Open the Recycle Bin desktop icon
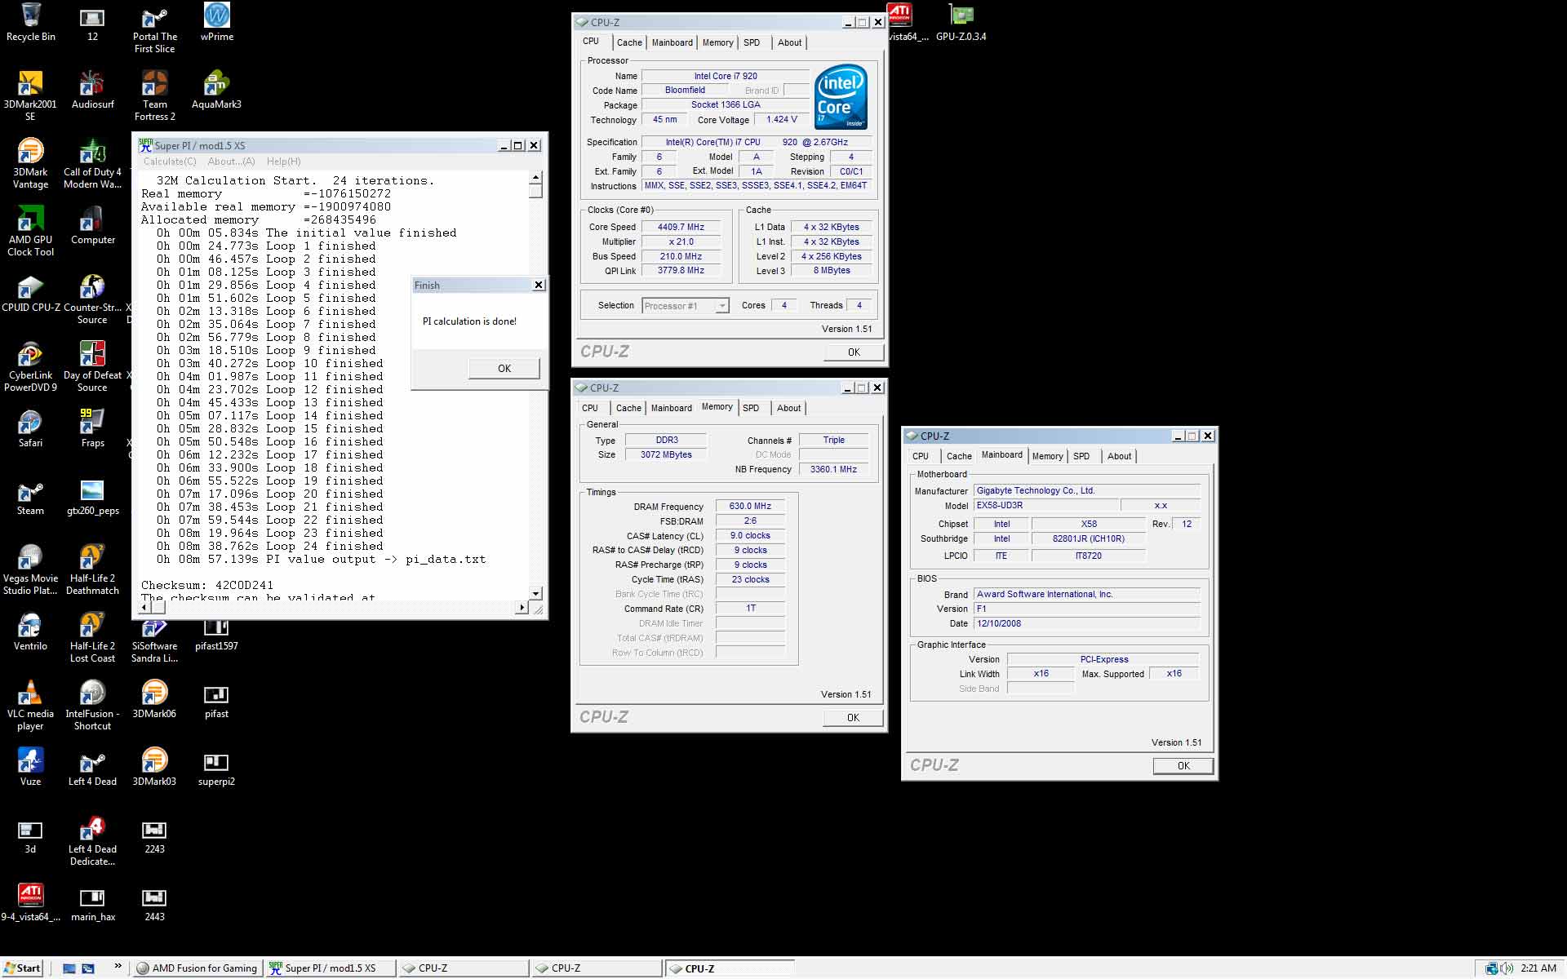 pos(30,22)
